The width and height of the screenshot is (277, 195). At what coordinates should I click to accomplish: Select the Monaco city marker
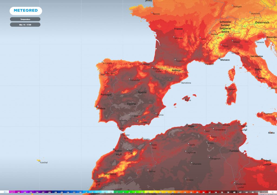219,58
